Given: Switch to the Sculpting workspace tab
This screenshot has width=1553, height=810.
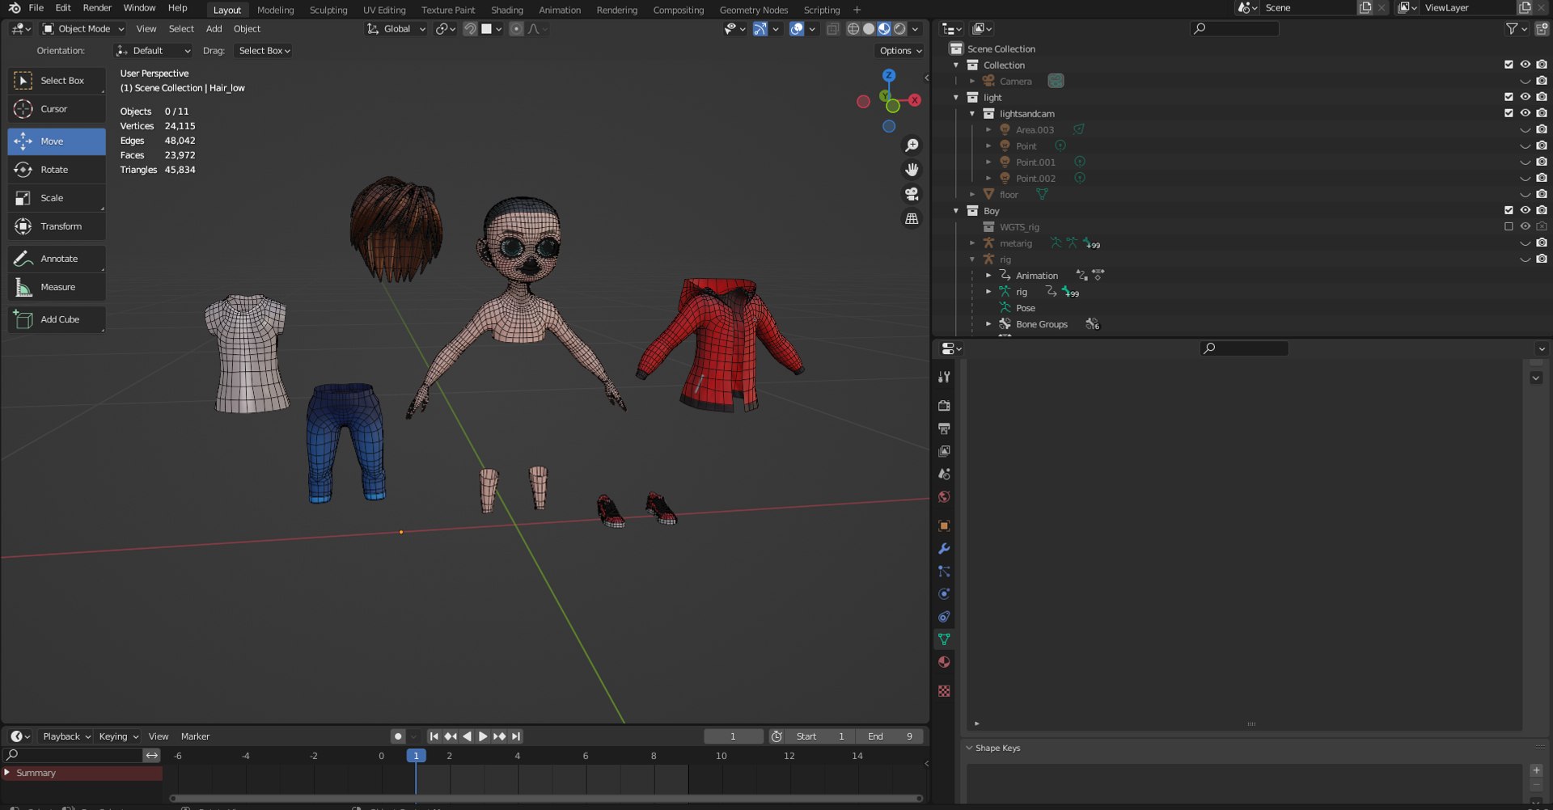Looking at the screenshot, I should (328, 10).
